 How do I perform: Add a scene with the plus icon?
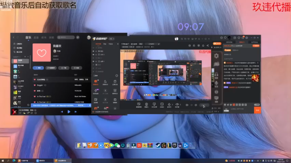(117, 44)
